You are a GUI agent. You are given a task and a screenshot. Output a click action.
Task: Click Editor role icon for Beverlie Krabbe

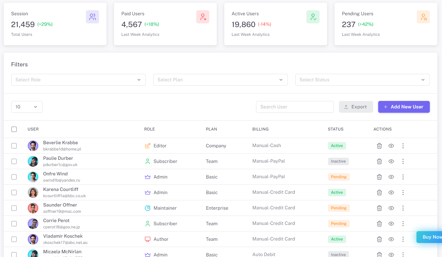(148, 146)
